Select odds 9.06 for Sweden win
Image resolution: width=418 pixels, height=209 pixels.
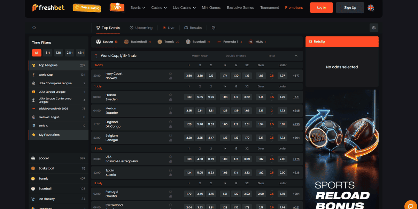(x=211, y=97)
